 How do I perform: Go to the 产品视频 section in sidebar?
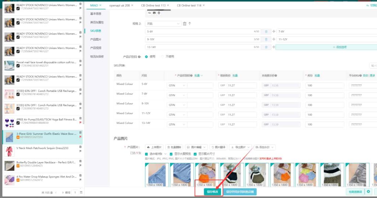pos(96,48)
